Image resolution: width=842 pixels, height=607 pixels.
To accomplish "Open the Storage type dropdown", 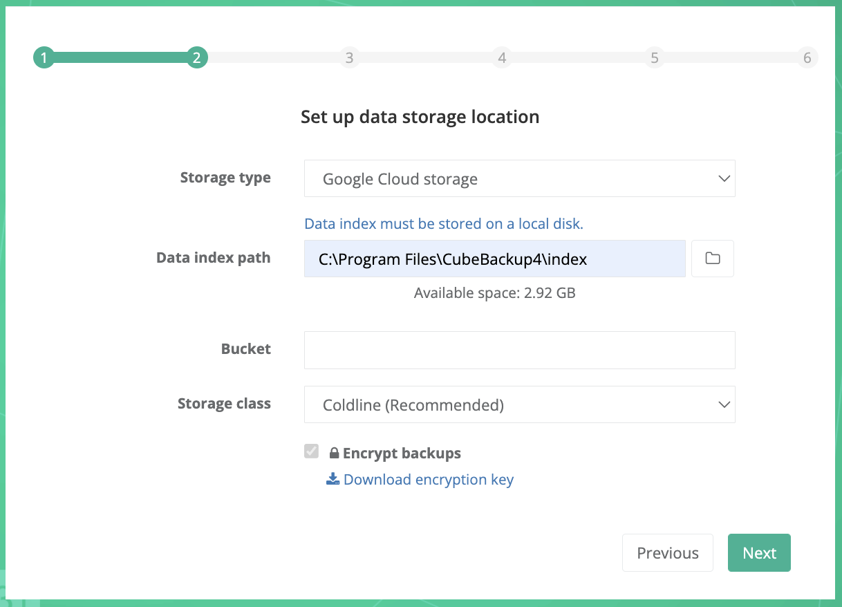I will (519, 179).
